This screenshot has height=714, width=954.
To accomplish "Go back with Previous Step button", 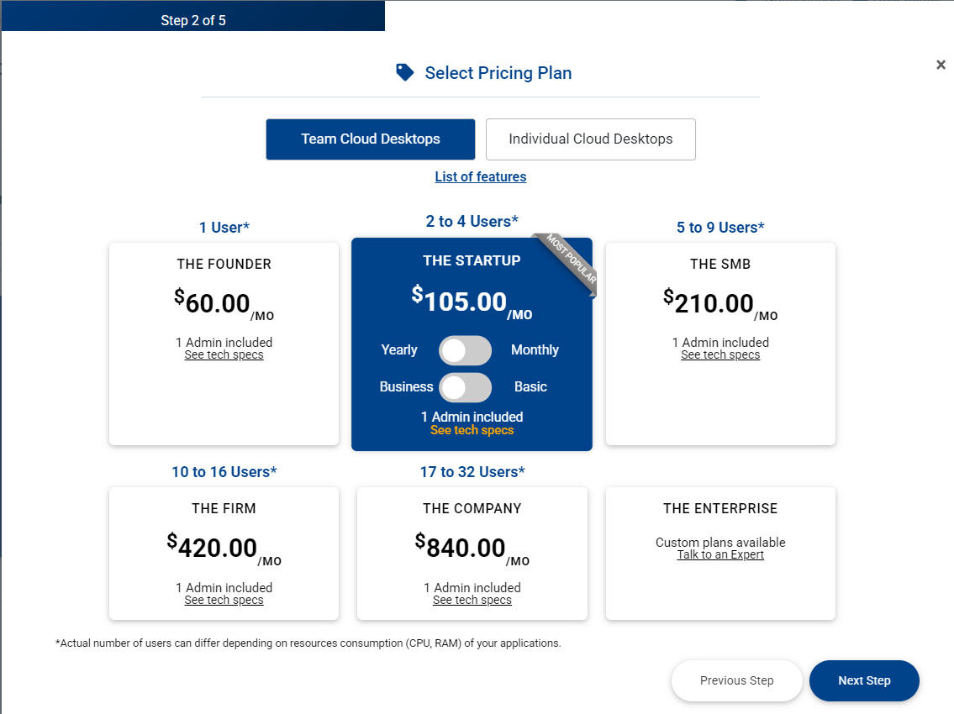I will [736, 680].
